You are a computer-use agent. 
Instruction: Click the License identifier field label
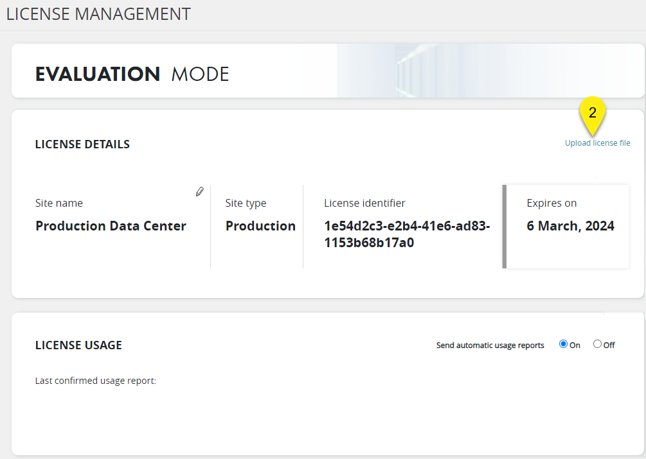364,203
